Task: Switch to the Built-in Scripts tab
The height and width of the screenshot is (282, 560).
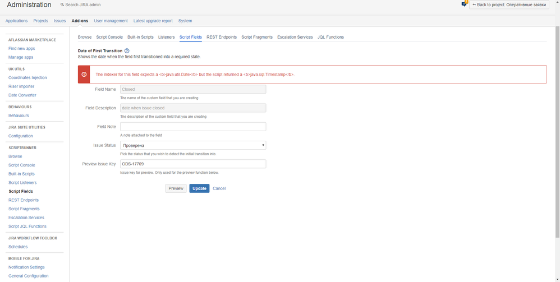Action: 140,37
